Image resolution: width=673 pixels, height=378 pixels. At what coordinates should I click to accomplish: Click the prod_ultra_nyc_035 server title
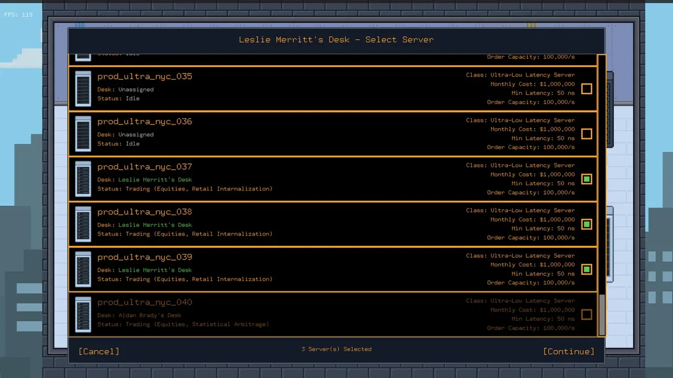pyautogui.click(x=145, y=77)
